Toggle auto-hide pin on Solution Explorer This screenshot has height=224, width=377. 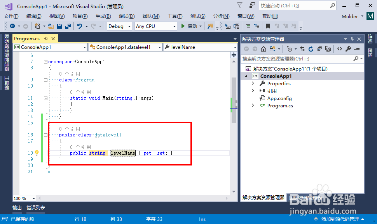(x=352, y=39)
